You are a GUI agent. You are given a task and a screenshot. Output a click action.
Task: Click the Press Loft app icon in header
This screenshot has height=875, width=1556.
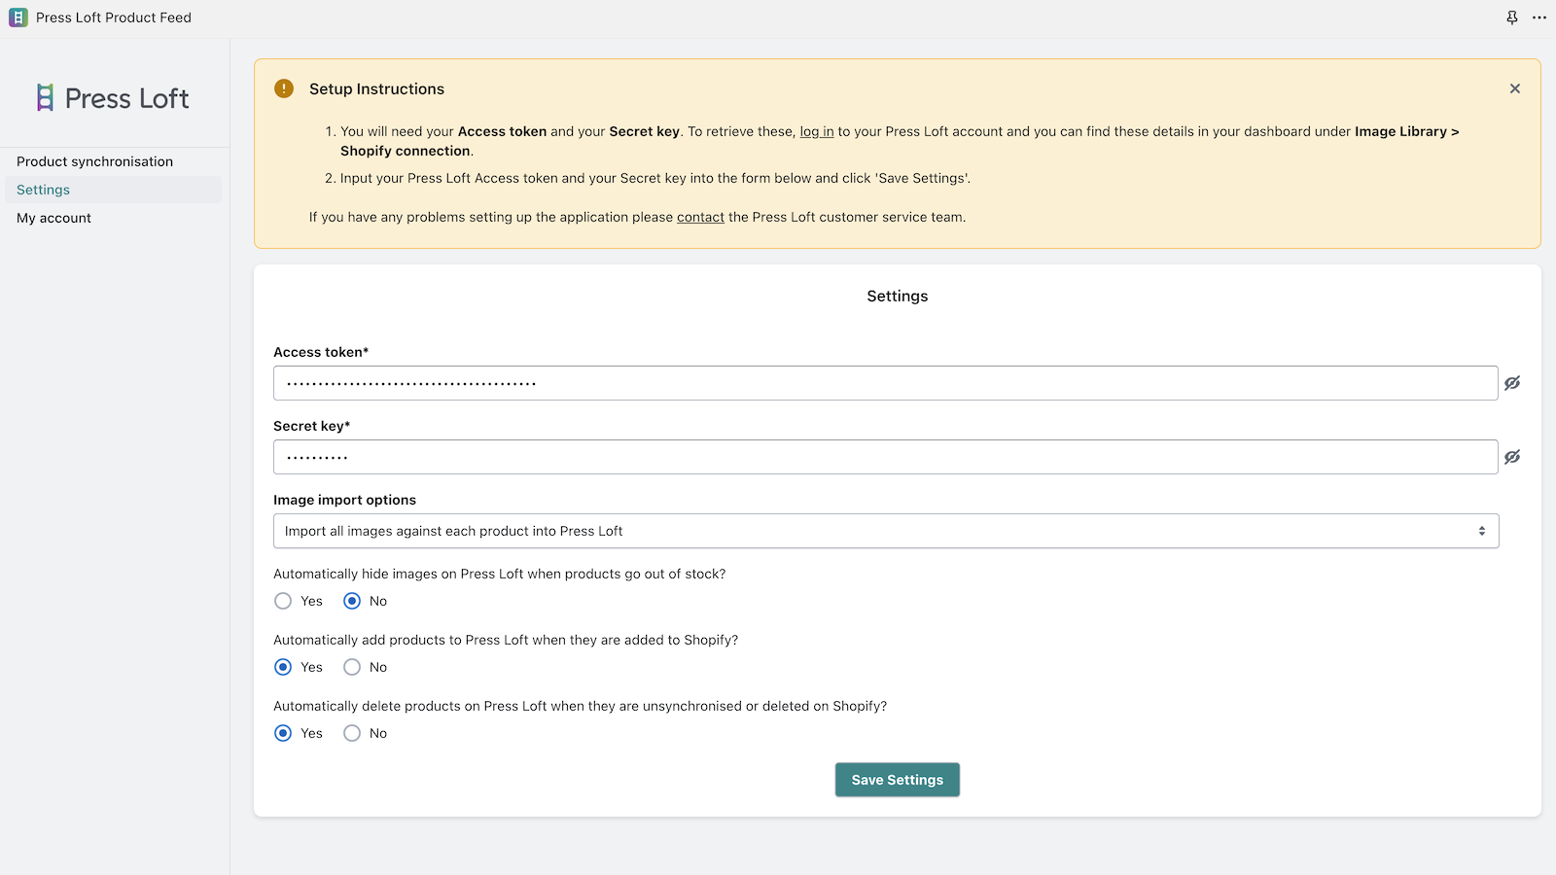coord(18,17)
